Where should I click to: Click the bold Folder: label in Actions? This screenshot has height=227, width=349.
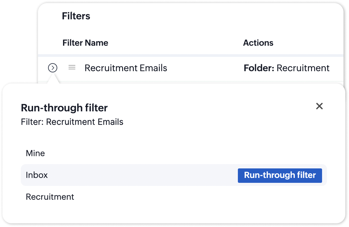(259, 68)
